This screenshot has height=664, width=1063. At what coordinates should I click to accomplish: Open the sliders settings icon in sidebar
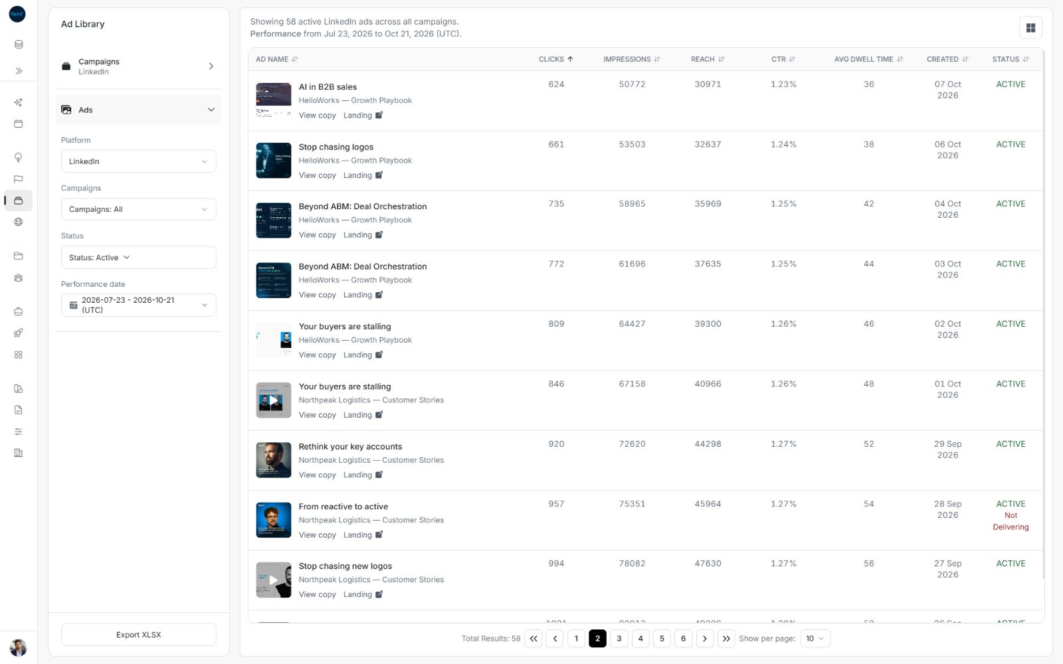(x=19, y=432)
